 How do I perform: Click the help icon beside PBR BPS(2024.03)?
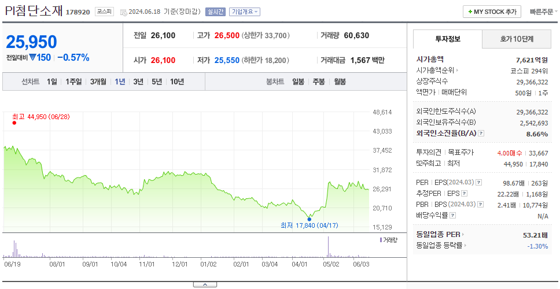[x=481, y=205]
